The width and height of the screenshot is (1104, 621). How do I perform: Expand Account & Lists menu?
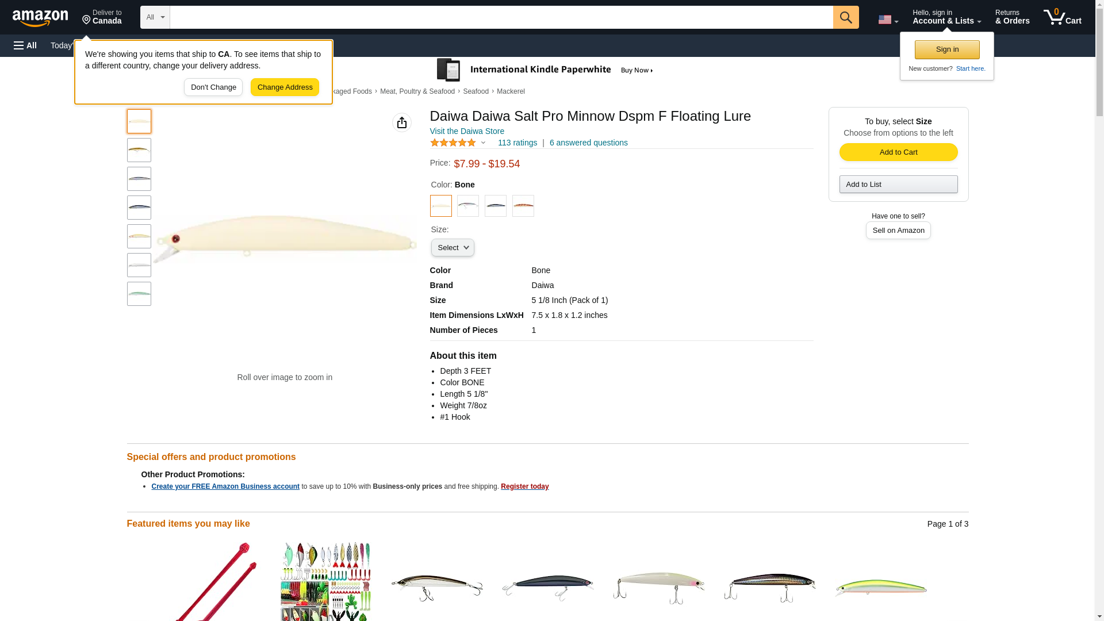point(946,17)
